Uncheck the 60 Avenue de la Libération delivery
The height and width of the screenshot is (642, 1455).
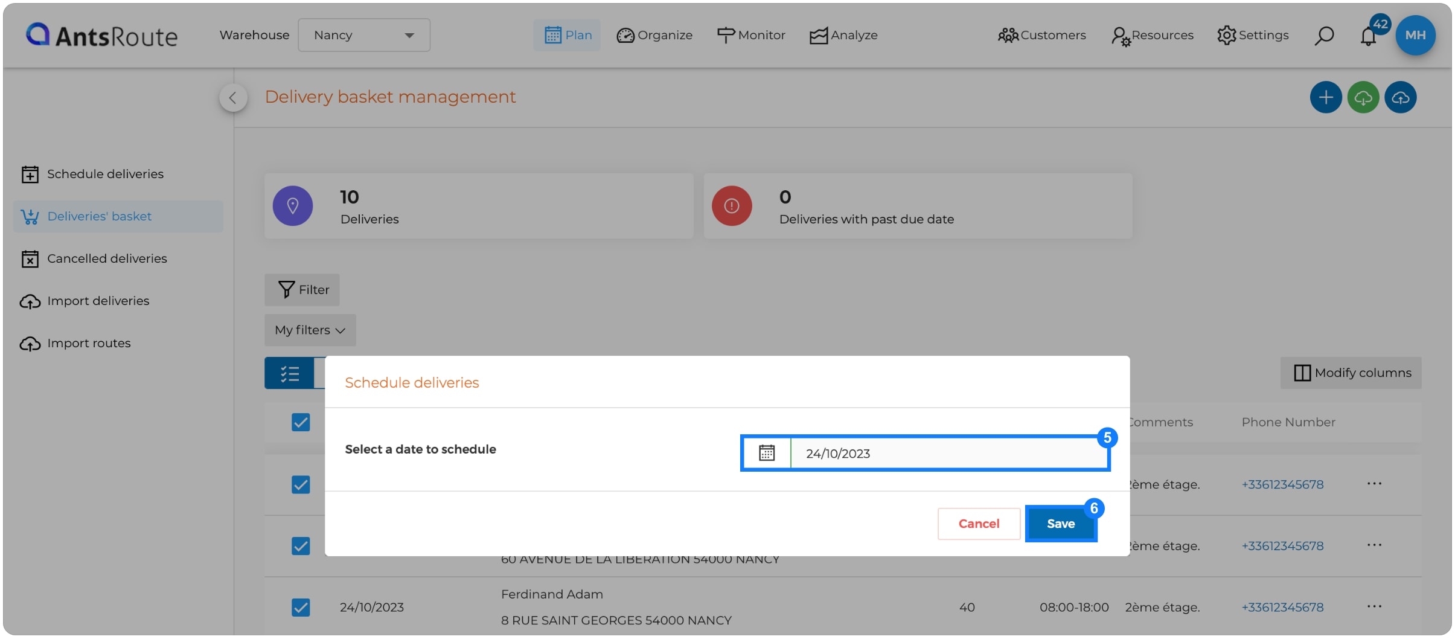301,546
